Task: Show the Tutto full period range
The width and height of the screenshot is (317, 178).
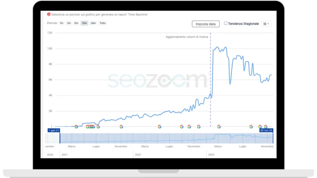Action: click(x=102, y=23)
